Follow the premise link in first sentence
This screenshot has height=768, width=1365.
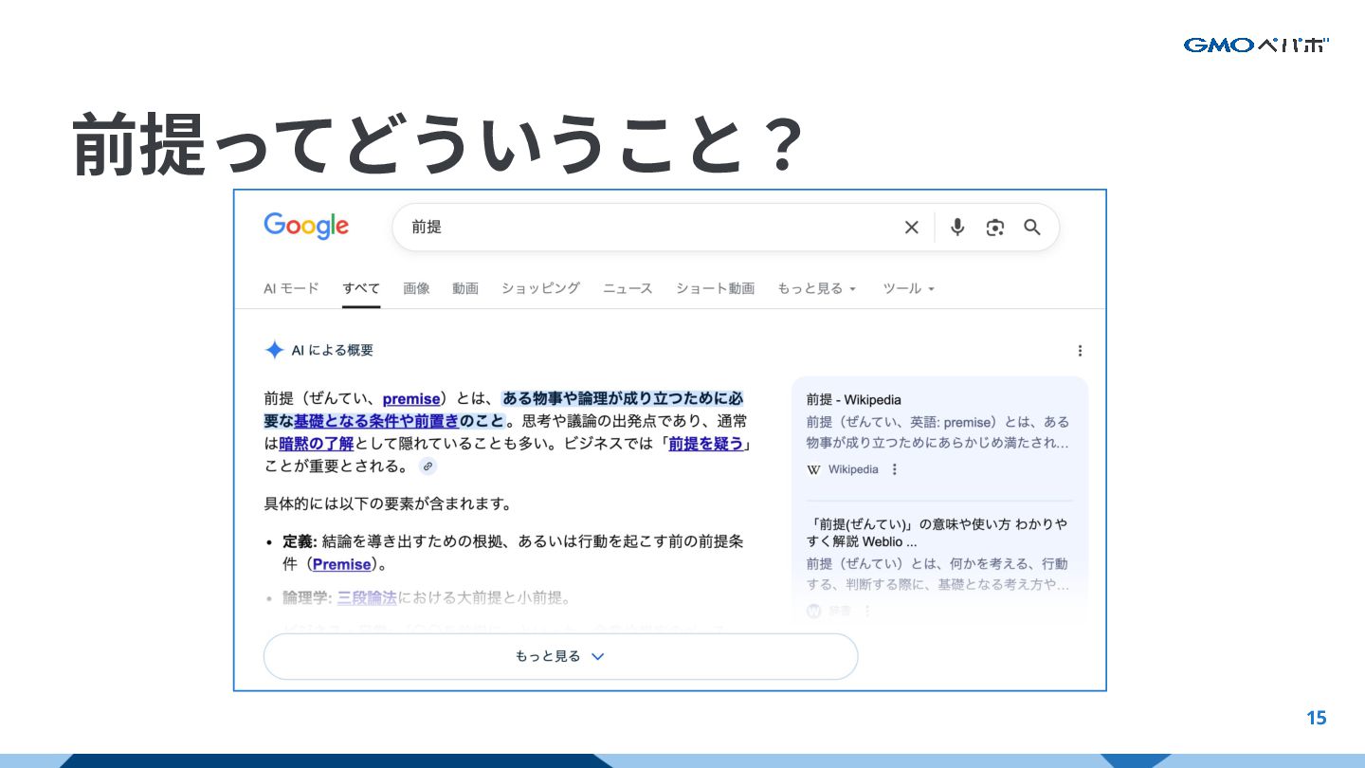pyautogui.click(x=411, y=399)
